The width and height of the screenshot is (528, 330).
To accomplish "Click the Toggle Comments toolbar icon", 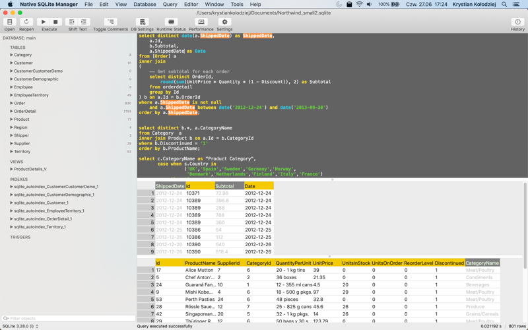I will point(110,22).
